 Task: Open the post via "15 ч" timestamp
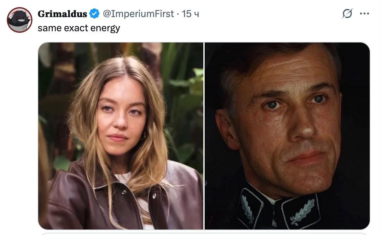tap(191, 14)
